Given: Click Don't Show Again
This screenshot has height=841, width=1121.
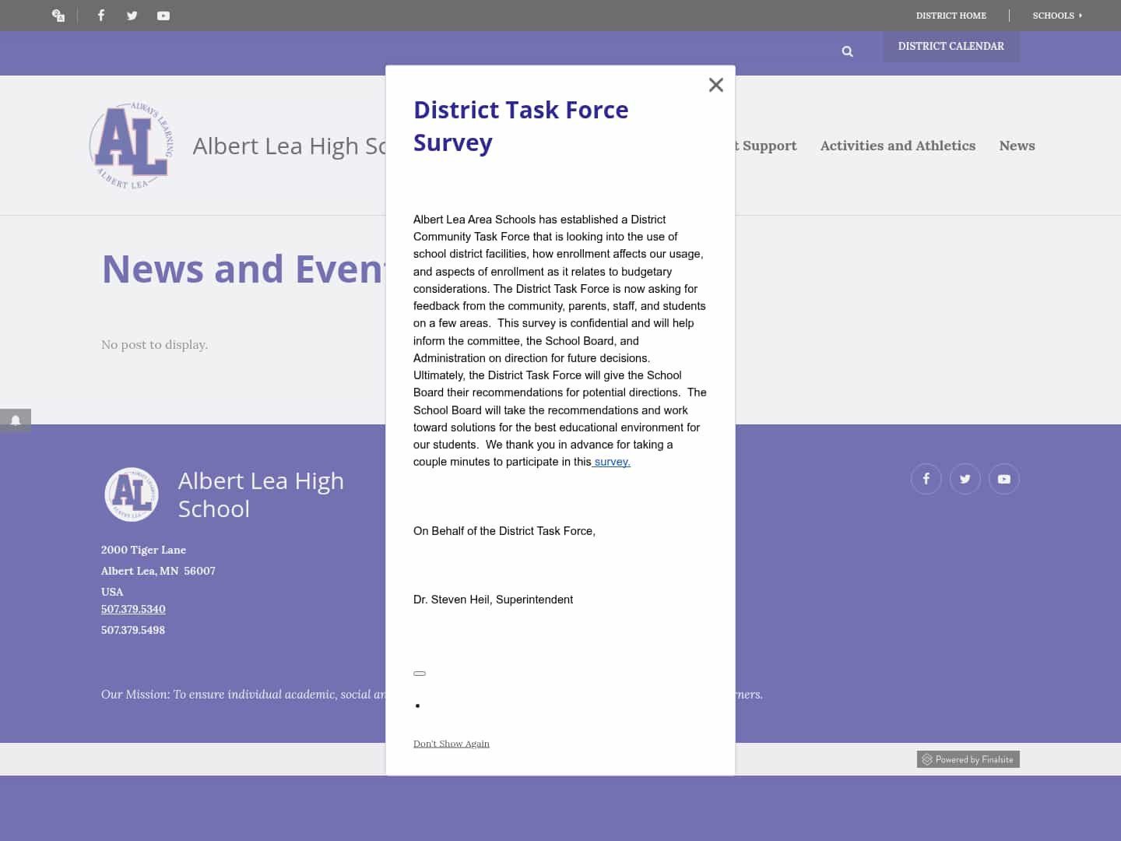Looking at the screenshot, I should [452, 743].
